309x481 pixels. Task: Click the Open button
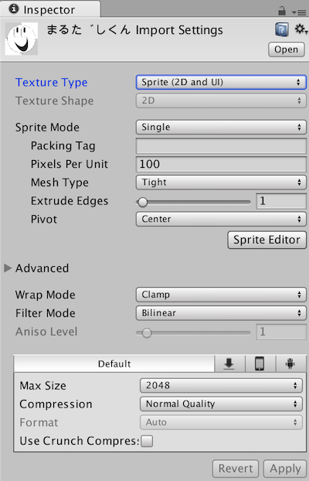pos(287,49)
